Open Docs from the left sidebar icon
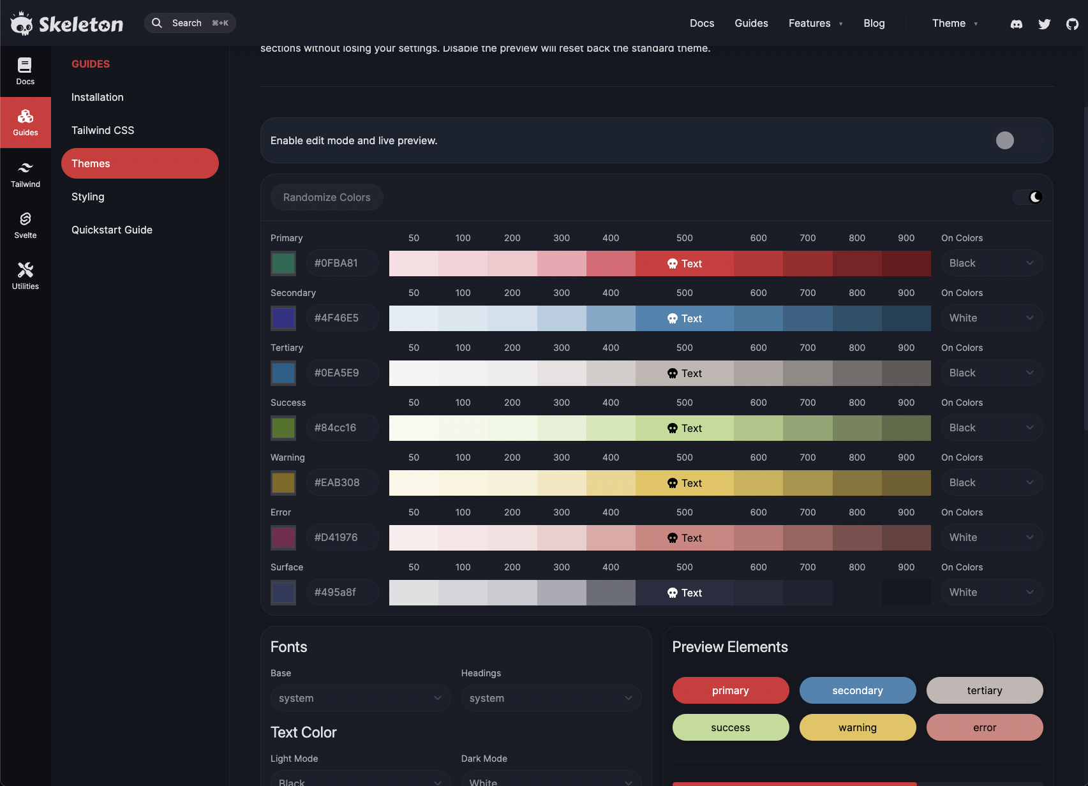 point(25,71)
